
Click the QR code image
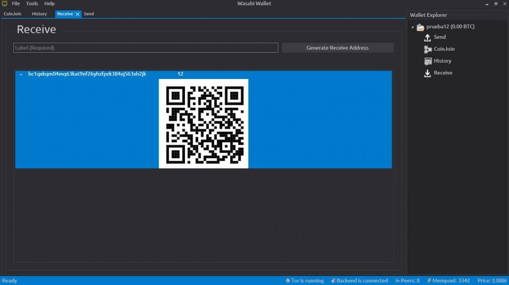coord(203,124)
